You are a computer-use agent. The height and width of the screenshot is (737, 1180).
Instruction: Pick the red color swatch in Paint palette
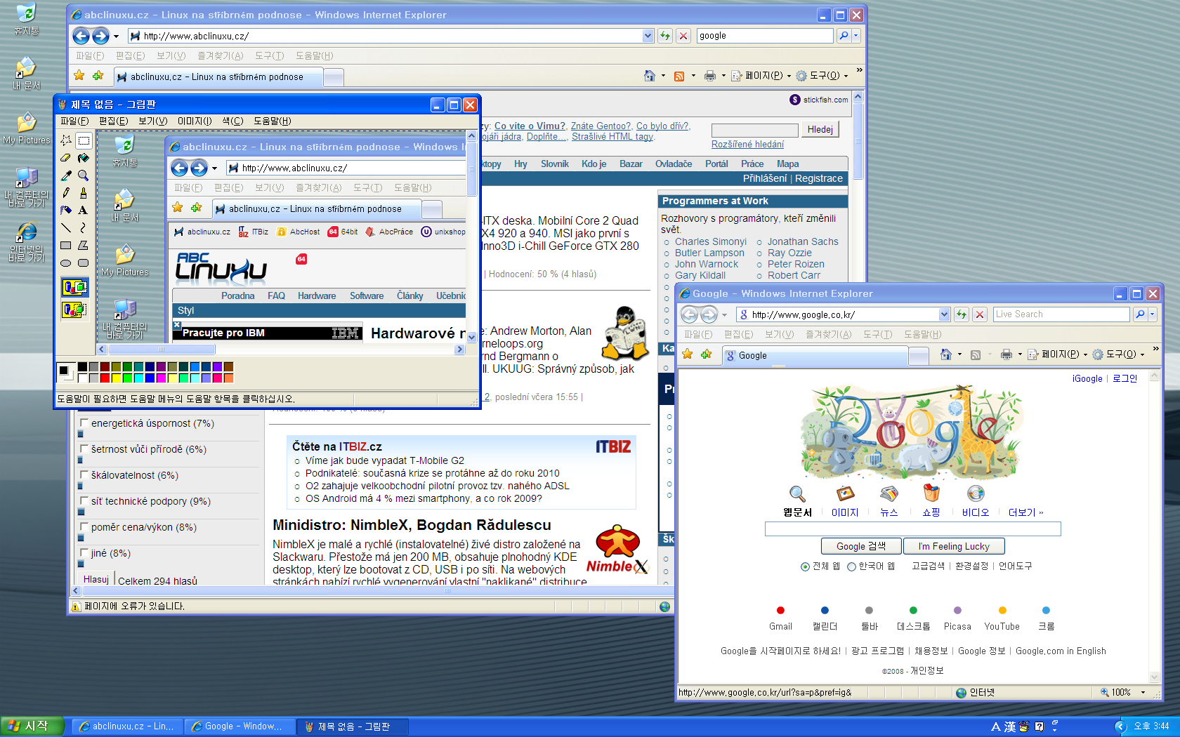click(105, 378)
